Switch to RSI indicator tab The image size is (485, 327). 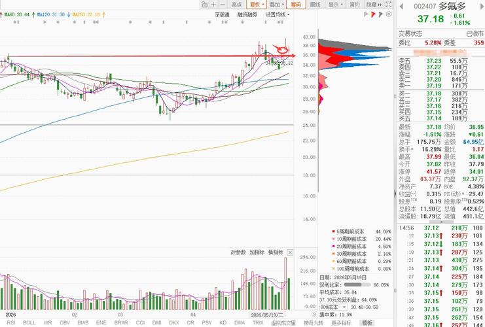click(x=11, y=322)
